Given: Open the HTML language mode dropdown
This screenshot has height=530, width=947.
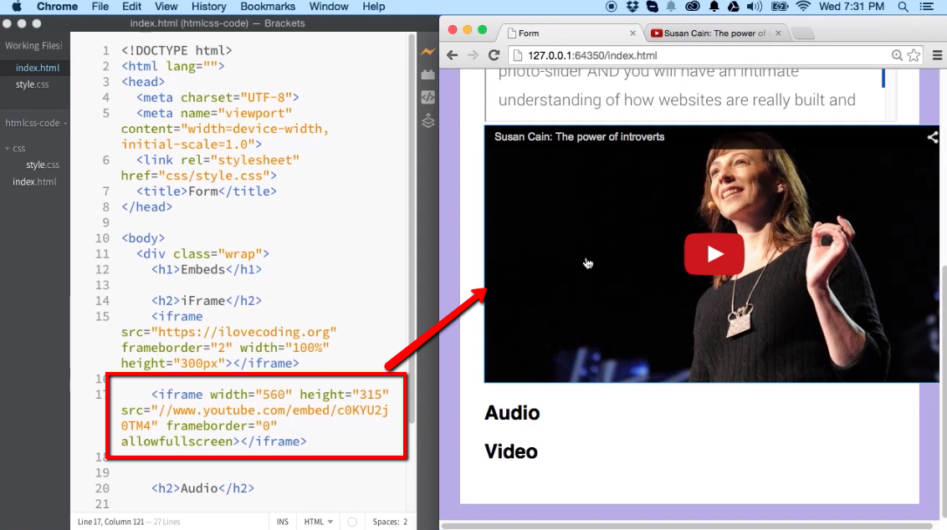Looking at the screenshot, I should pos(319,522).
